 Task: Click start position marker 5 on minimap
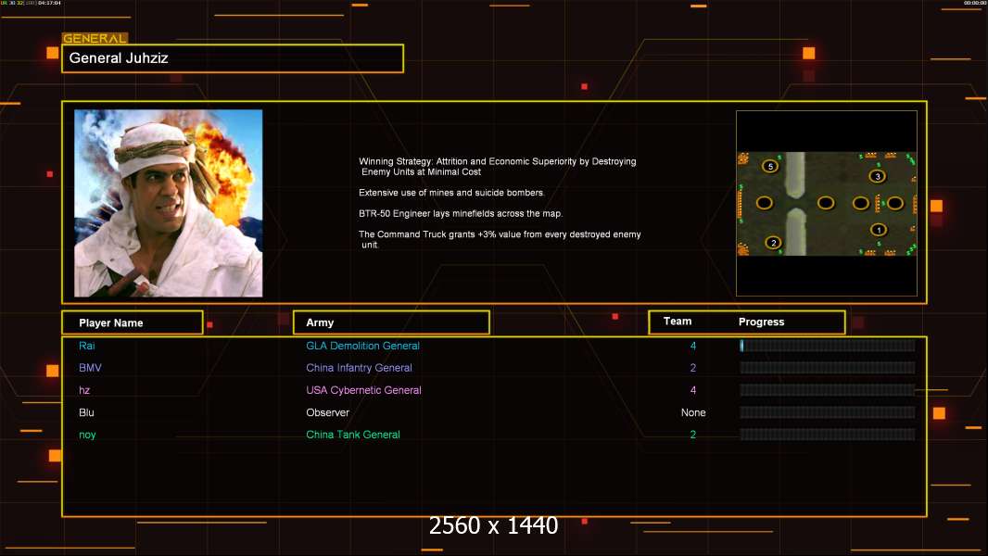[x=770, y=166]
